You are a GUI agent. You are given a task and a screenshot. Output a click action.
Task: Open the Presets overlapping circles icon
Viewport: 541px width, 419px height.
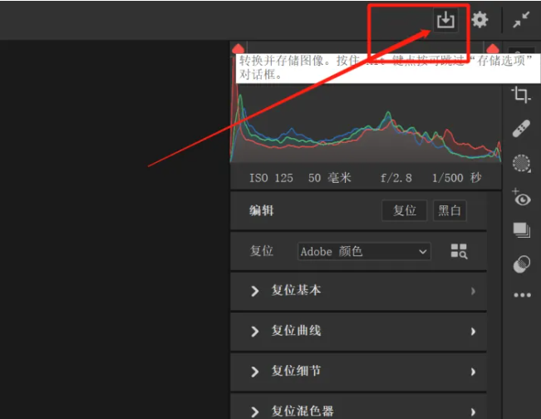(x=521, y=264)
